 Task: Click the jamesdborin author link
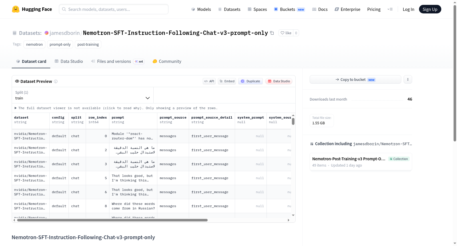tap(65, 33)
